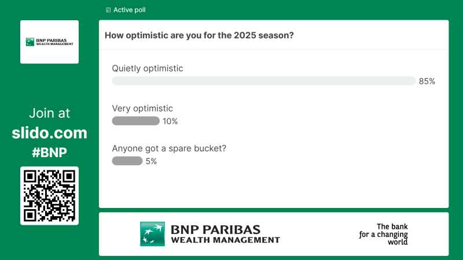Click the 5% result value
Image resolution: width=463 pixels, height=260 pixels.
[151, 161]
